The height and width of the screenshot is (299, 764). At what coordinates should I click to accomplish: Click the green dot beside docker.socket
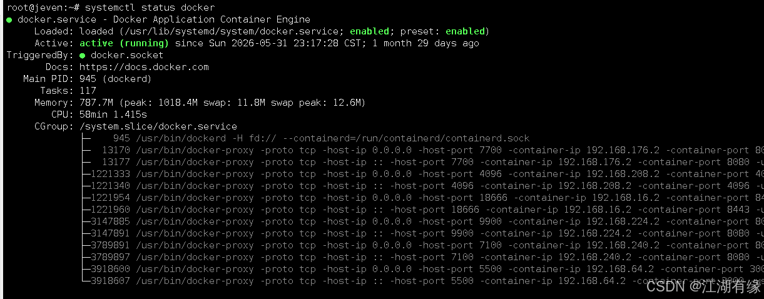point(83,55)
